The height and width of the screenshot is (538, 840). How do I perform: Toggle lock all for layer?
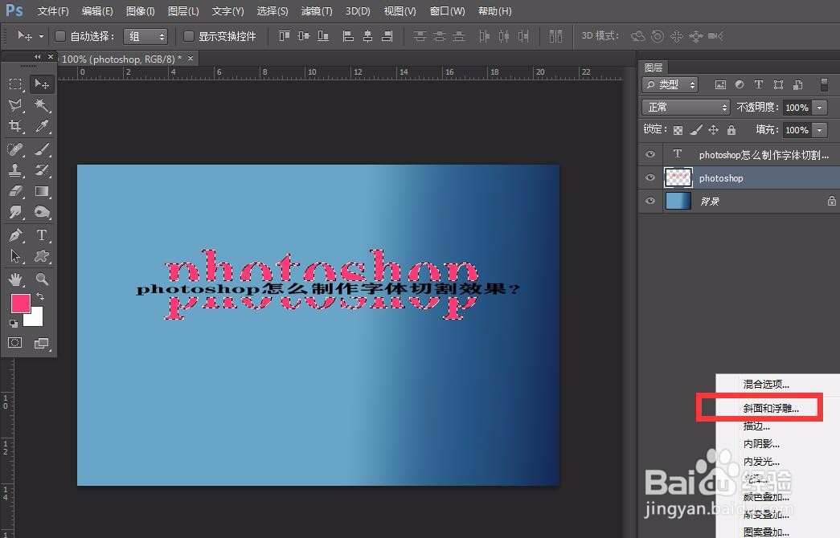pos(731,129)
